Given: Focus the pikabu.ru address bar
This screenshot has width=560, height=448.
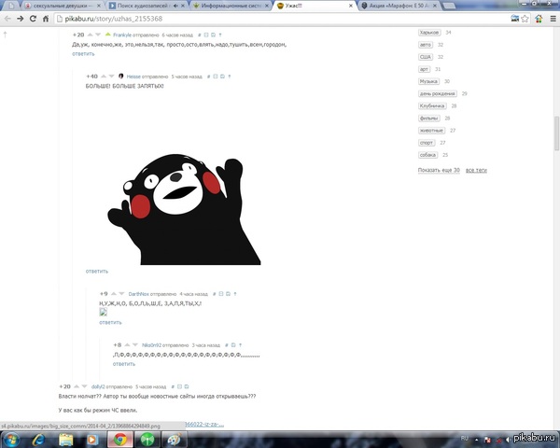Looking at the screenshot, I should (282, 19).
